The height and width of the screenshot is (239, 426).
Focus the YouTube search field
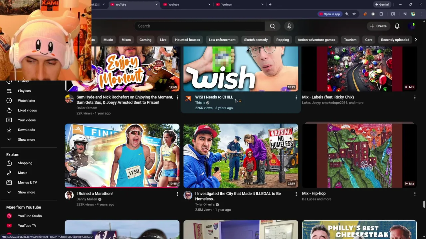(200, 26)
